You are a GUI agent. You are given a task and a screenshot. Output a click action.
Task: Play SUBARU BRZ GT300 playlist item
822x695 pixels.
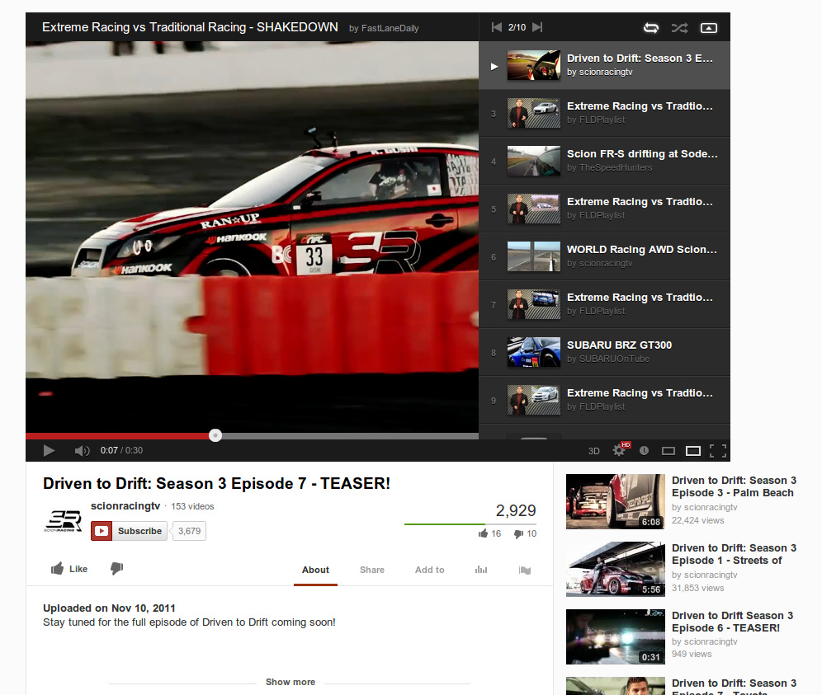click(x=604, y=352)
